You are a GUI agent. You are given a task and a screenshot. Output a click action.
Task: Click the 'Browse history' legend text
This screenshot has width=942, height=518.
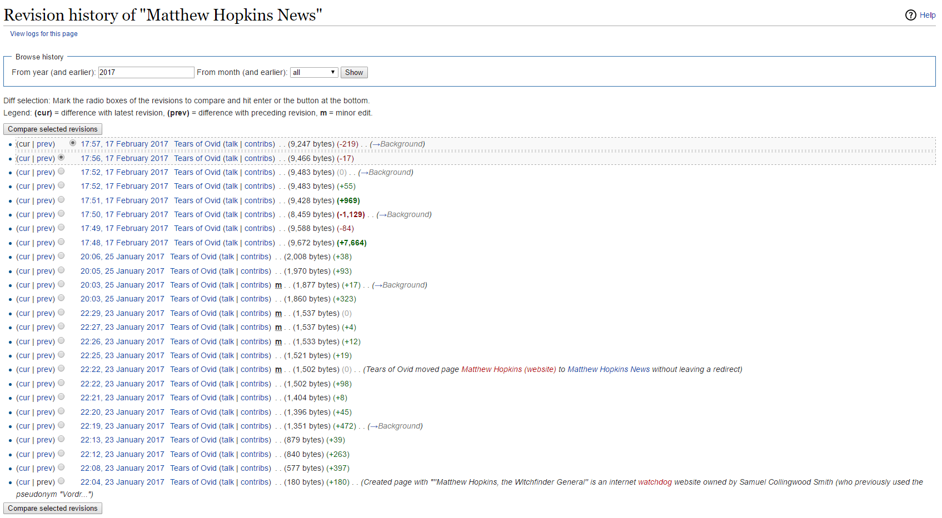point(39,57)
